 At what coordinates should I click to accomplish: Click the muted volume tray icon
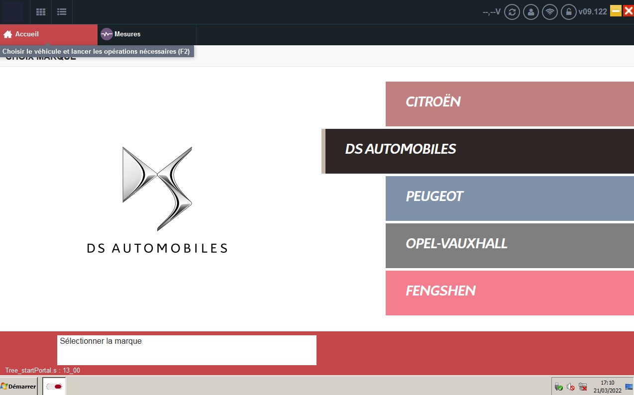pos(571,387)
